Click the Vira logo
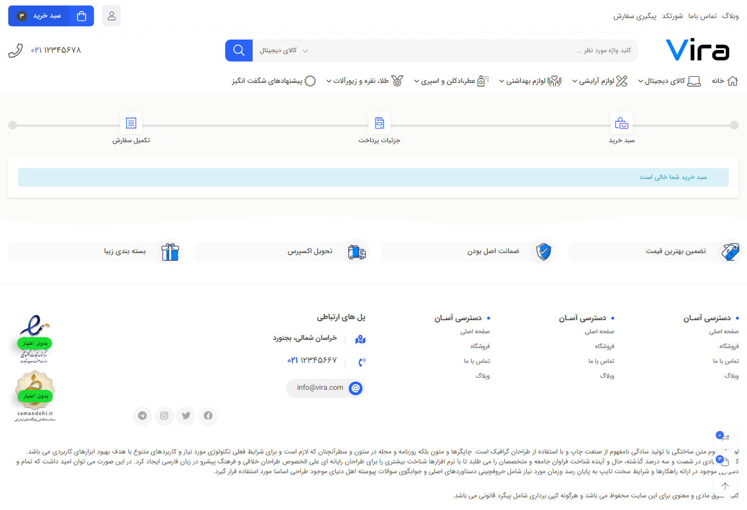 tap(697, 51)
